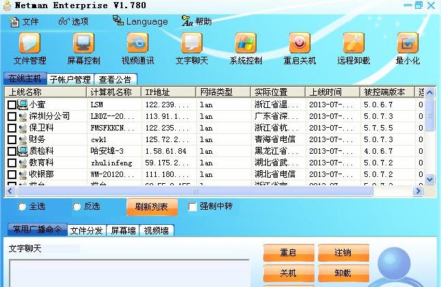Open the 系统控制 system control icon

[245, 43]
